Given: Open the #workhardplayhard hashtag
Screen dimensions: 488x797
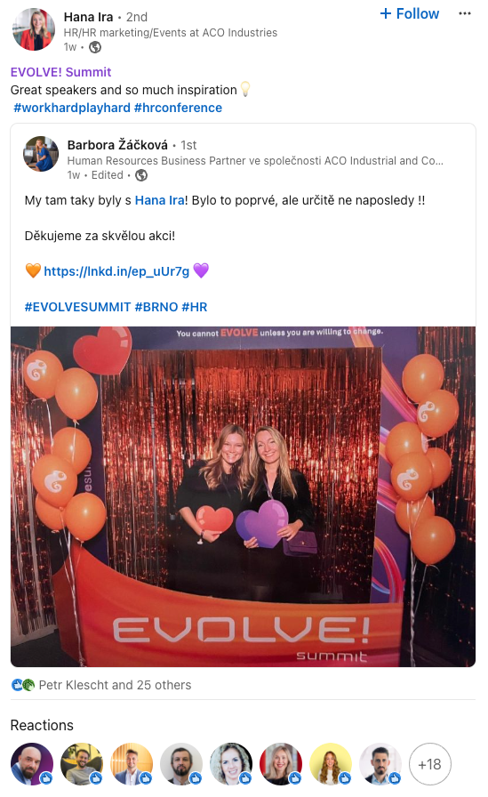Looking at the screenshot, I should coord(72,108).
